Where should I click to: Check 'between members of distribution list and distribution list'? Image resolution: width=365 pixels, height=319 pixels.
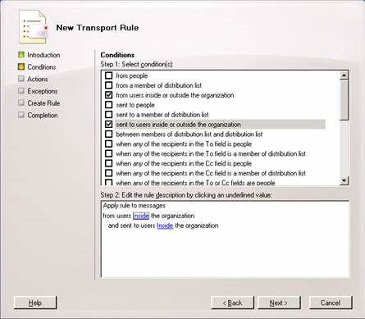tap(109, 134)
